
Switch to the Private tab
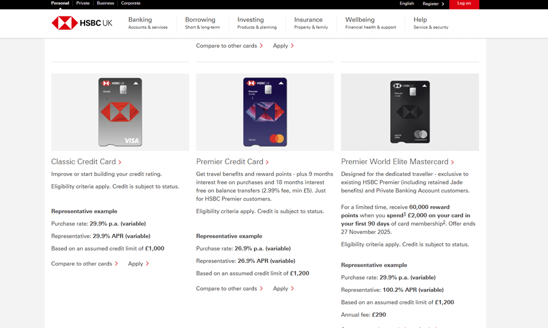83,3
